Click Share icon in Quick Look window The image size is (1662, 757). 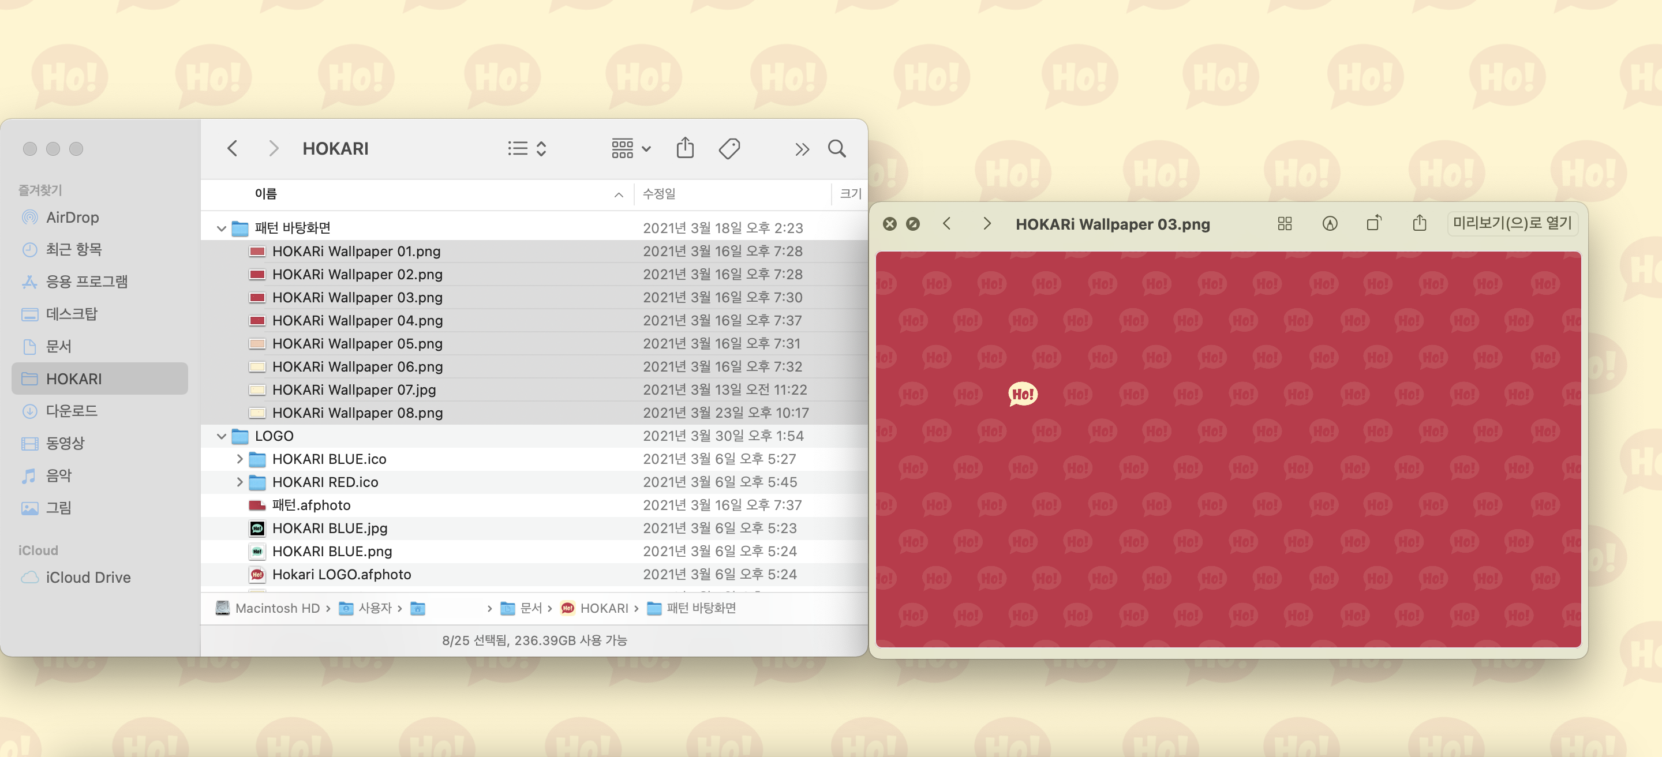point(1419,224)
